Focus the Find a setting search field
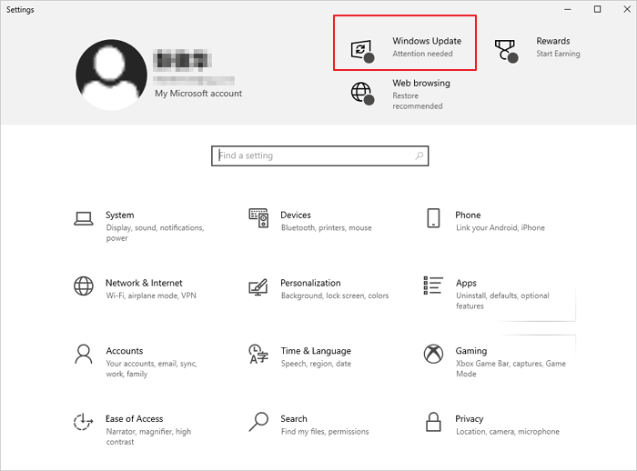 point(319,155)
